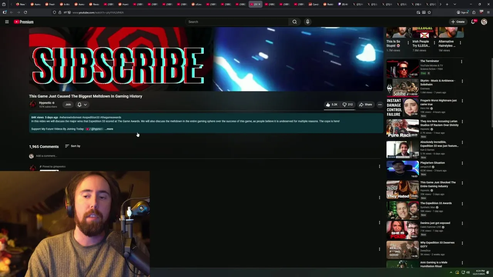
Task: Click the #wherewindsmeet hashtag
Action: [x=70, y=117]
